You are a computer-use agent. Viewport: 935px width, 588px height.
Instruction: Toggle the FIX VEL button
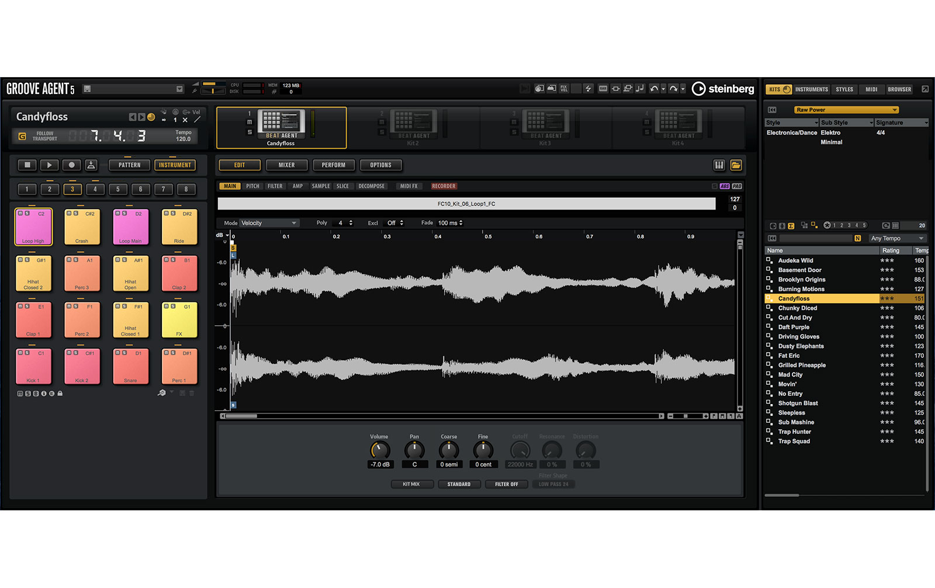point(564,89)
